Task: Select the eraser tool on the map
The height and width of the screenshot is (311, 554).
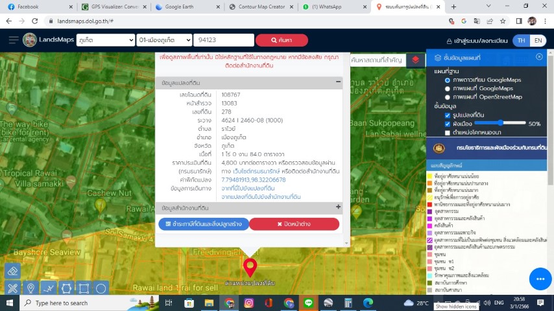Action: 12,271
